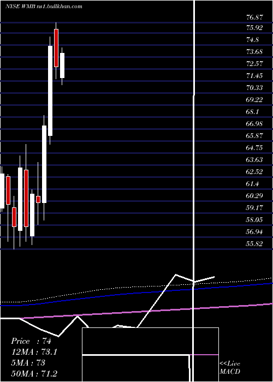Screen dimensions: 273x382
Task: Click the 'Price : 74' readout
Action: click(x=31, y=341)
